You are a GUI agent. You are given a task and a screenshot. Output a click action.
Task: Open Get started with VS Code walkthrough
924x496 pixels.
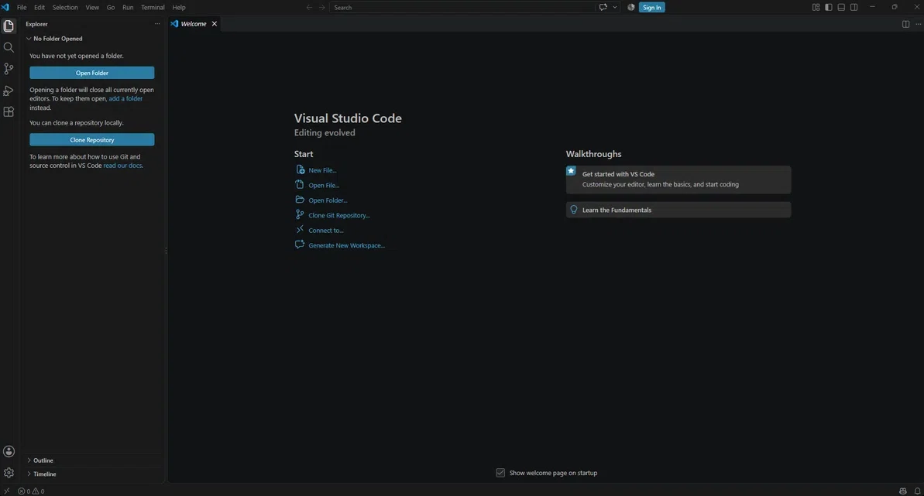coord(678,179)
